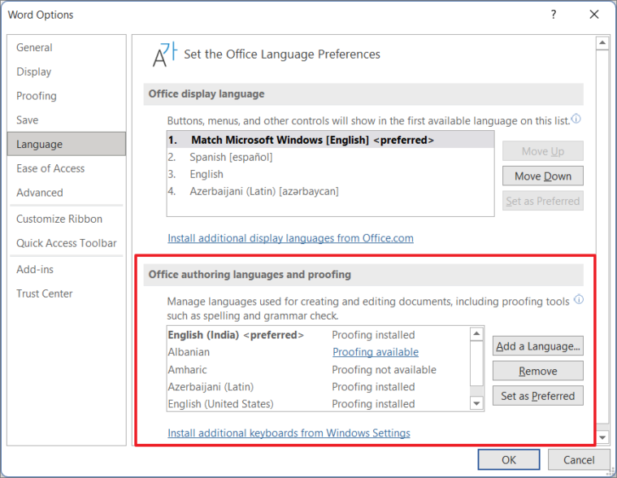
Task: Click the Move Down button
Action: (543, 176)
